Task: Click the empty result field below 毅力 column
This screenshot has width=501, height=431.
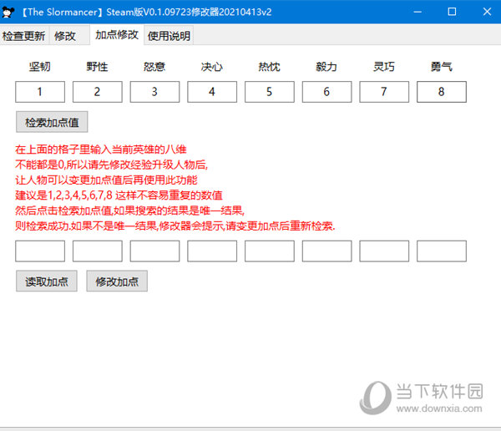Action: pyautogui.click(x=326, y=251)
